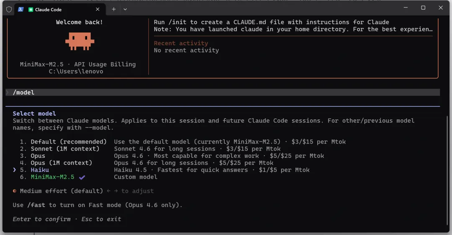Screen dimensions: 452x235
Task: Click the orange effort level indicator dot
Action: pyautogui.click(x=15, y=191)
